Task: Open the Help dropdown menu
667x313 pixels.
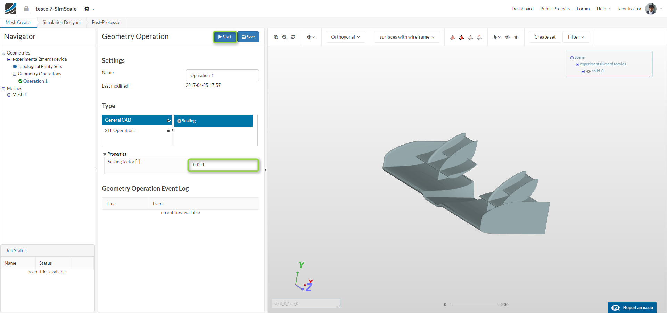Action: coord(604,9)
